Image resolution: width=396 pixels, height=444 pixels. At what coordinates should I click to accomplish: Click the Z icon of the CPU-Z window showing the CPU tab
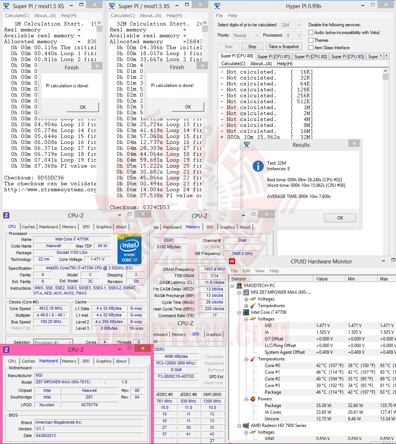coord(6,215)
